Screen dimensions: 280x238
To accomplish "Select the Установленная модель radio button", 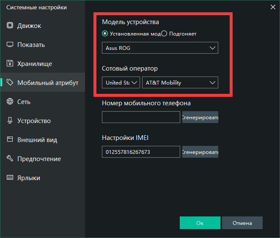I will 105,34.
